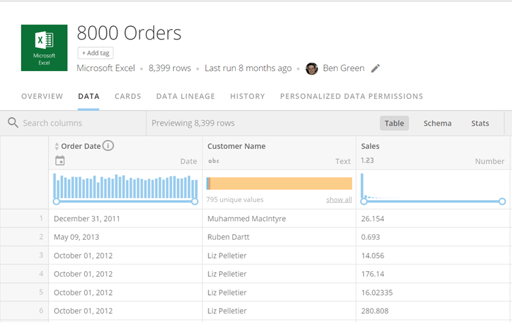The height and width of the screenshot is (323, 512).
Task: Click Ben Green's avatar picture
Action: tap(312, 68)
